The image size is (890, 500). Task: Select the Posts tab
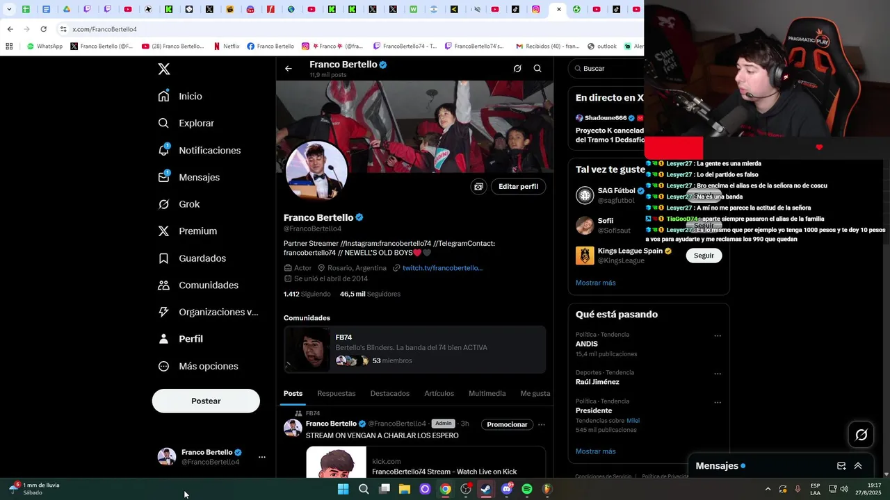(x=293, y=394)
